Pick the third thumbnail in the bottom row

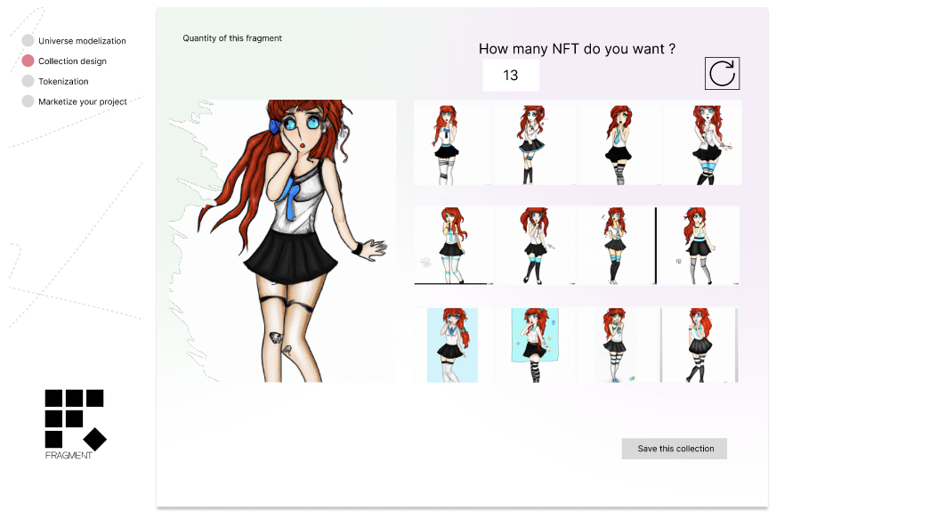[x=616, y=345]
